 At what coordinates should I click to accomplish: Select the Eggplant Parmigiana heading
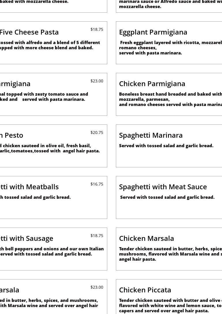tap(153, 32)
